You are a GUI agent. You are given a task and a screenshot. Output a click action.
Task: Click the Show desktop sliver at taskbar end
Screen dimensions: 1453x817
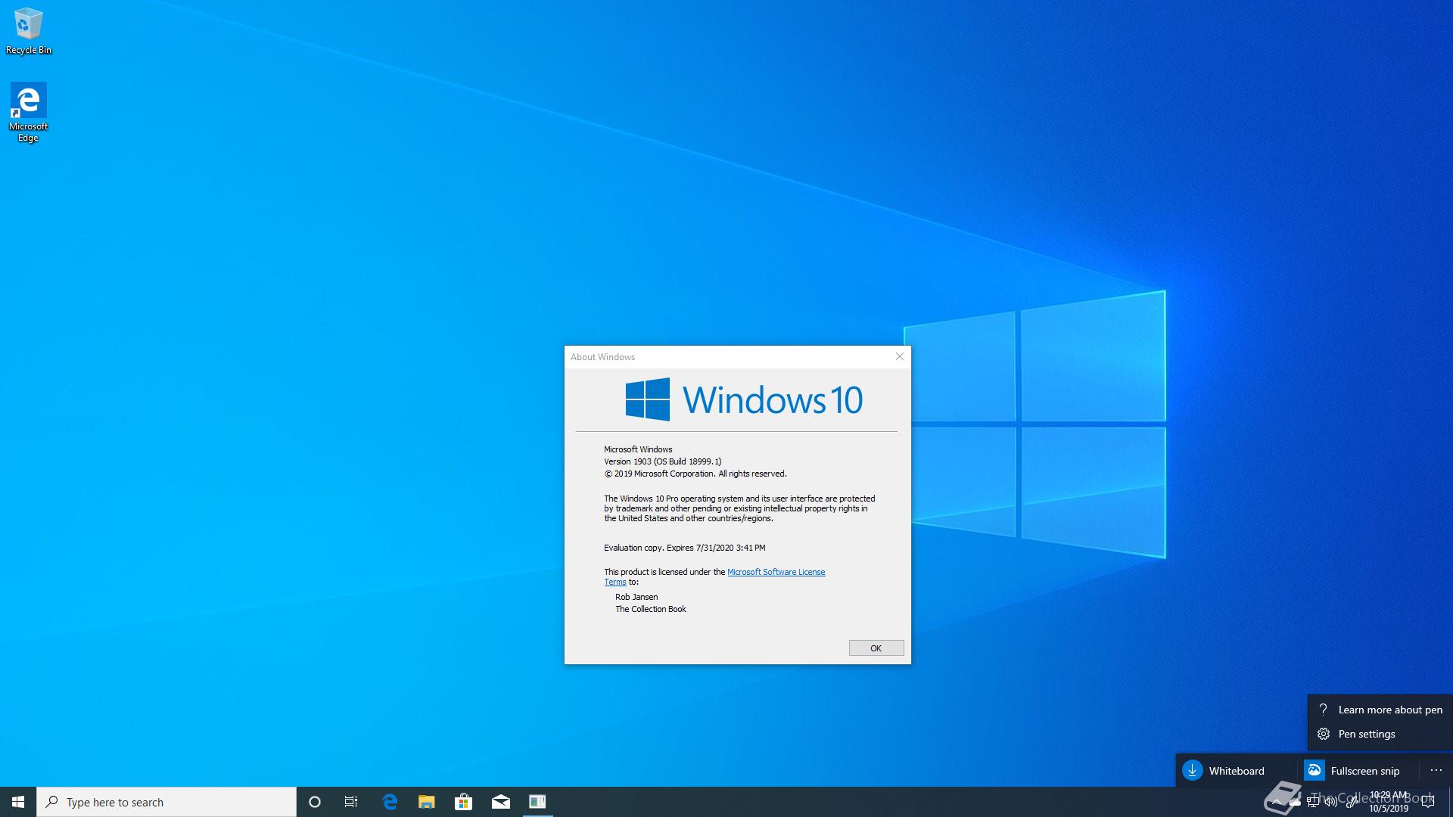[x=1450, y=802]
